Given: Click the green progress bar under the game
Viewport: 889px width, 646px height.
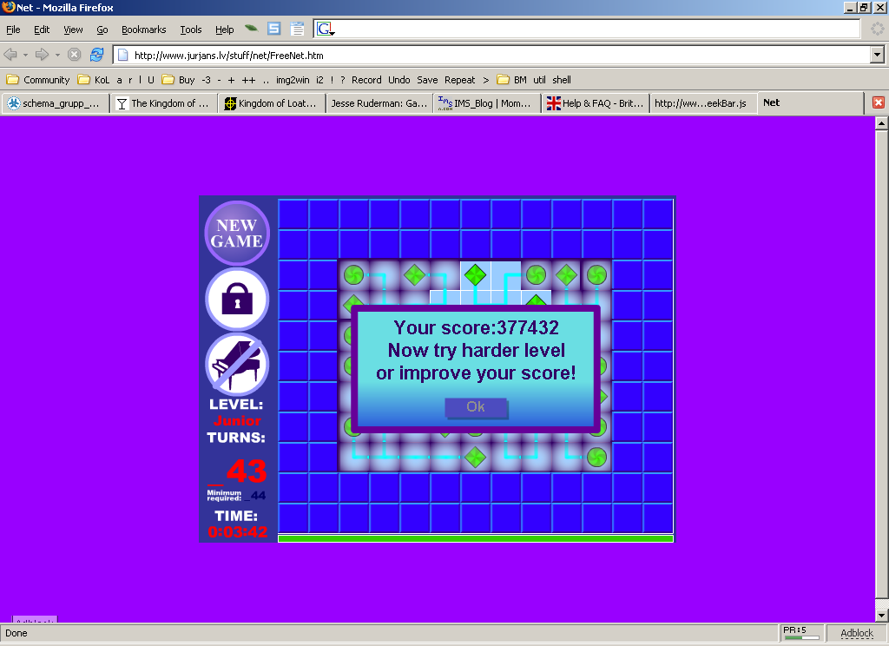Looking at the screenshot, I should 476,539.
